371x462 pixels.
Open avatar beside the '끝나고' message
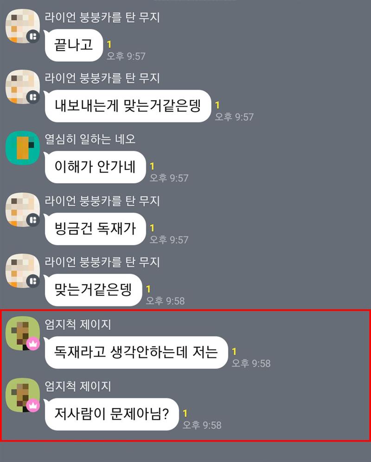(x=23, y=26)
